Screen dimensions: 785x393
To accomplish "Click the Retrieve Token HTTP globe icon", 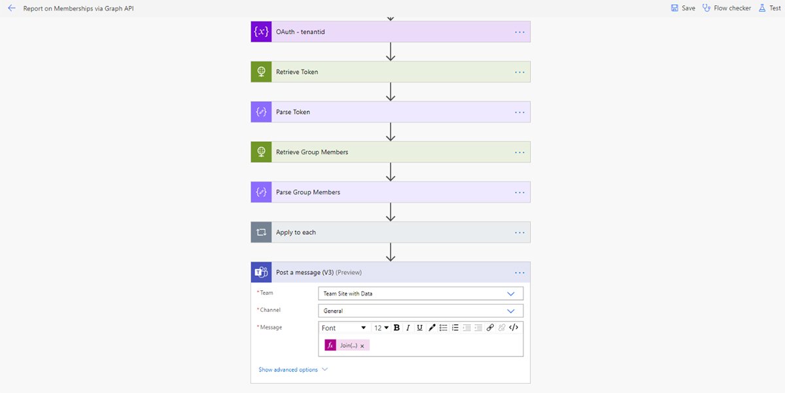I will [261, 72].
